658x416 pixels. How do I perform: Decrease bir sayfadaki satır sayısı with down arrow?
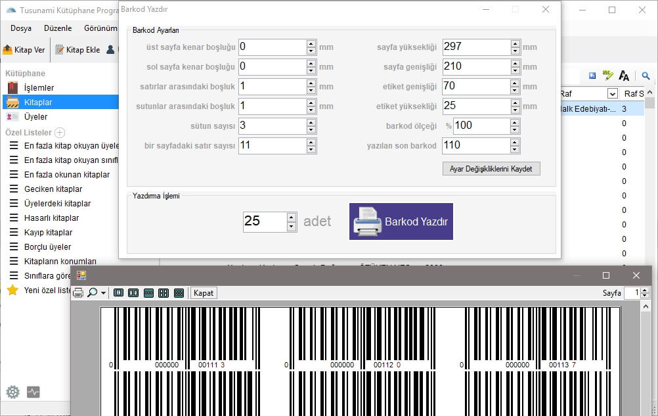311,149
